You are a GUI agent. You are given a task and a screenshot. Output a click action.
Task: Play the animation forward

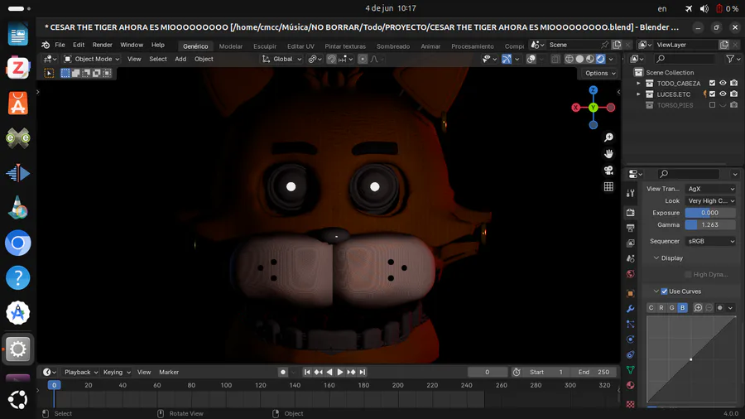coord(340,372)
